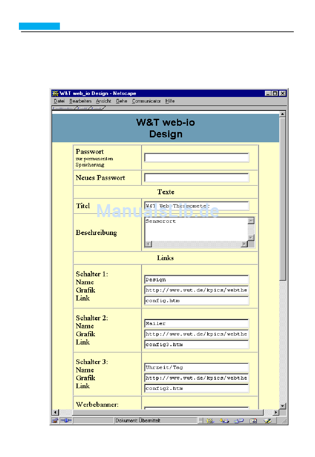Click Schalter 1 Grafik URL field
The height and width of the screenshot is (457, 315).
tap(197, 290)
